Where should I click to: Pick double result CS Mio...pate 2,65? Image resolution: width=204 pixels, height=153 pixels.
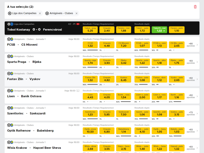tap(177, 45)
